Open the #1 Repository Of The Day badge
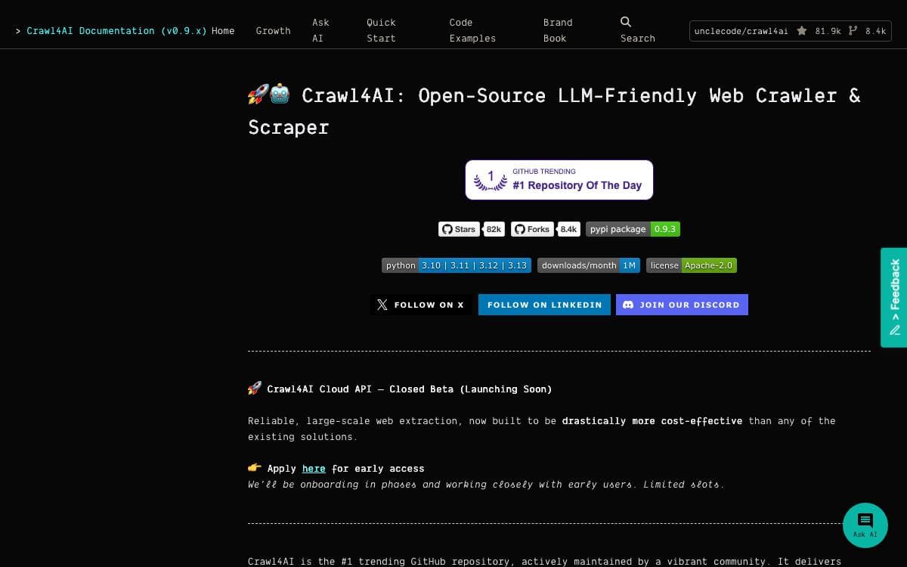The image size is (907, 567). coord(559,180)
